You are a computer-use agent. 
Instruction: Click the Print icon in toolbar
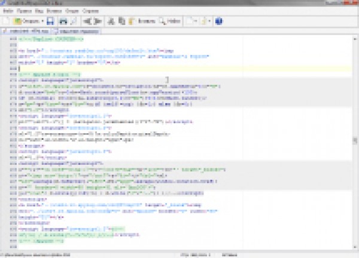tap(62, 21)
